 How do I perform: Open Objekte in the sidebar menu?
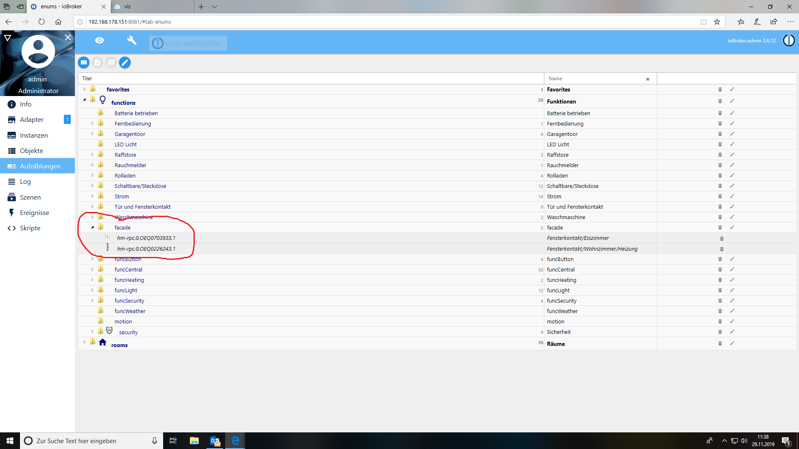(x=31, y=150)
